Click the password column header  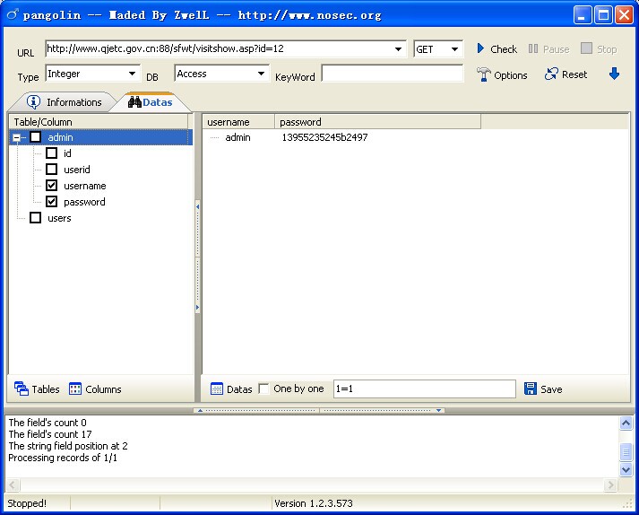click(378, 122)
